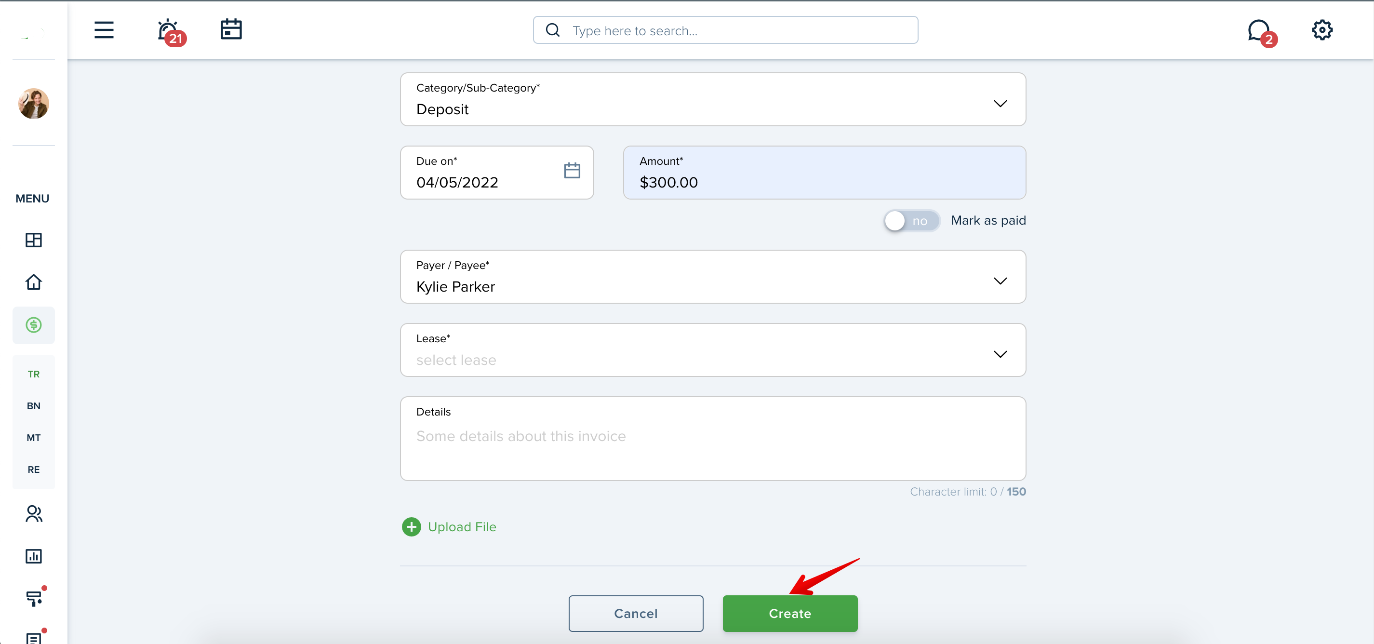Toggle the Mark as paid switch
The width and height of the screenshot is (1374, 644).
(x=911, y=221)
